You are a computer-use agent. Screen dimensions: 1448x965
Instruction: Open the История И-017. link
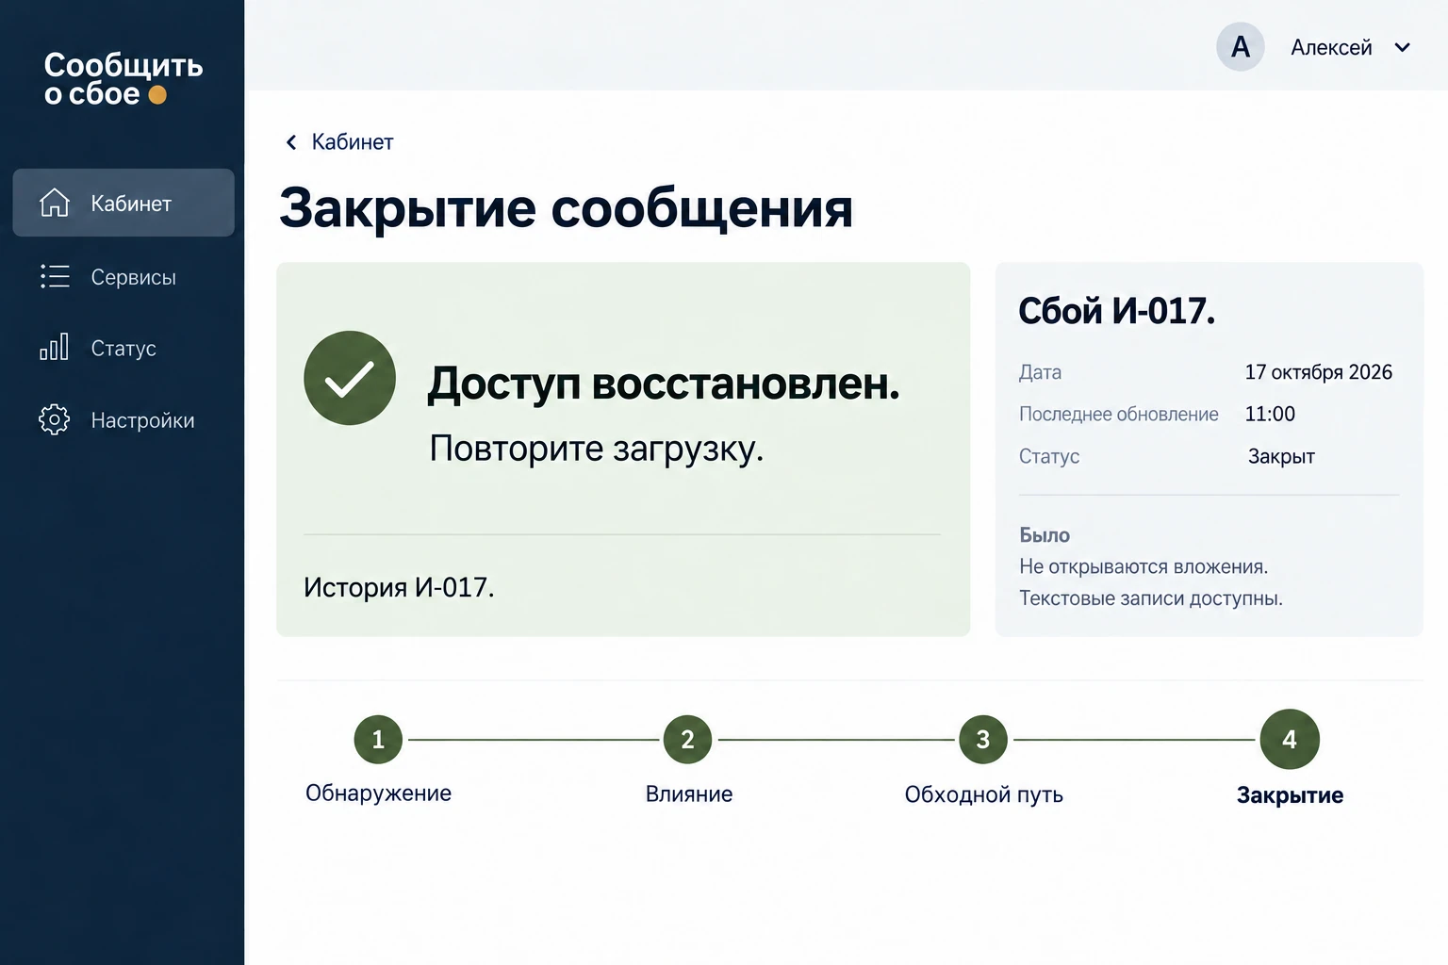tap(399, 587)
